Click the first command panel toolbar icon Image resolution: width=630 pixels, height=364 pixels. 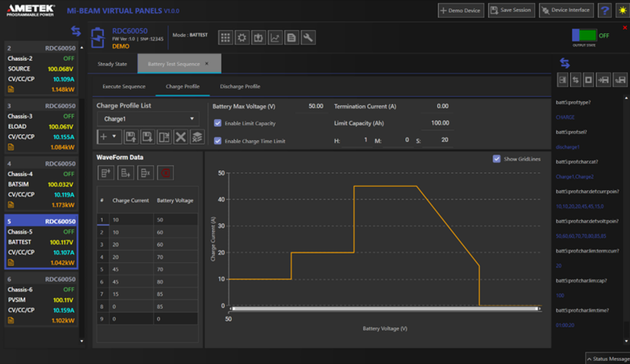pyautogui.click(x=562, y=80)
